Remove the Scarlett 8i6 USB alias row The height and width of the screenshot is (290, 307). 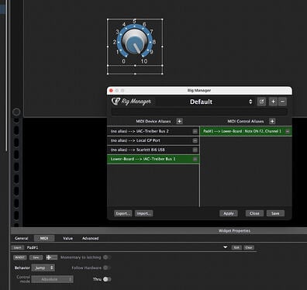coord(195,150)
